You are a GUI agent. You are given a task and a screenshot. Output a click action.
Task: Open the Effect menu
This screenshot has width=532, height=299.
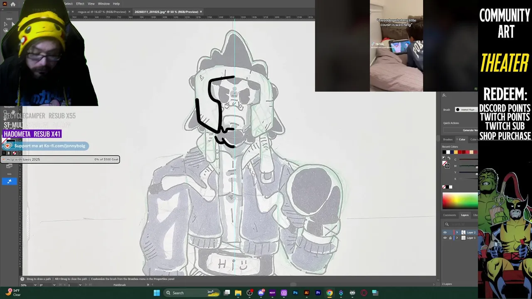[x=80, y=4]
